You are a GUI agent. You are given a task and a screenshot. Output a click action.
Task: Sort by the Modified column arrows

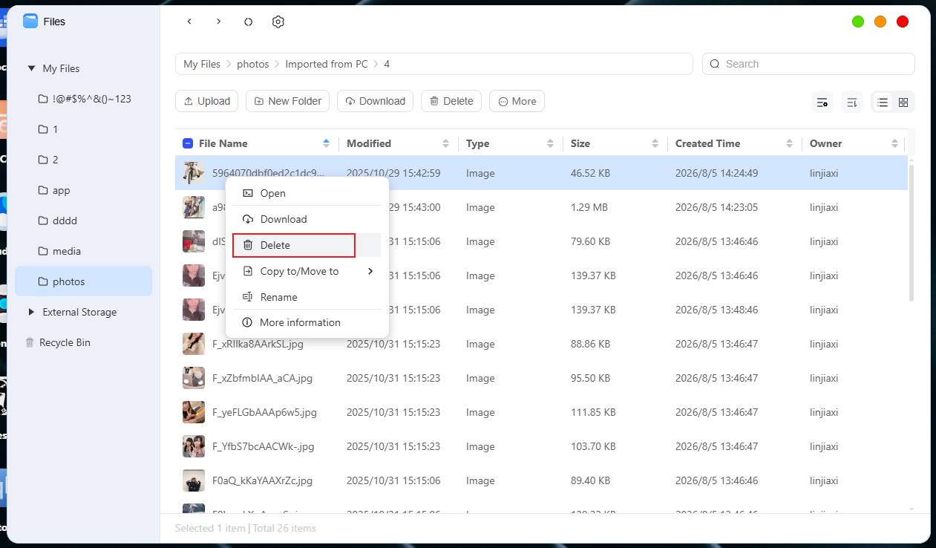445,143
